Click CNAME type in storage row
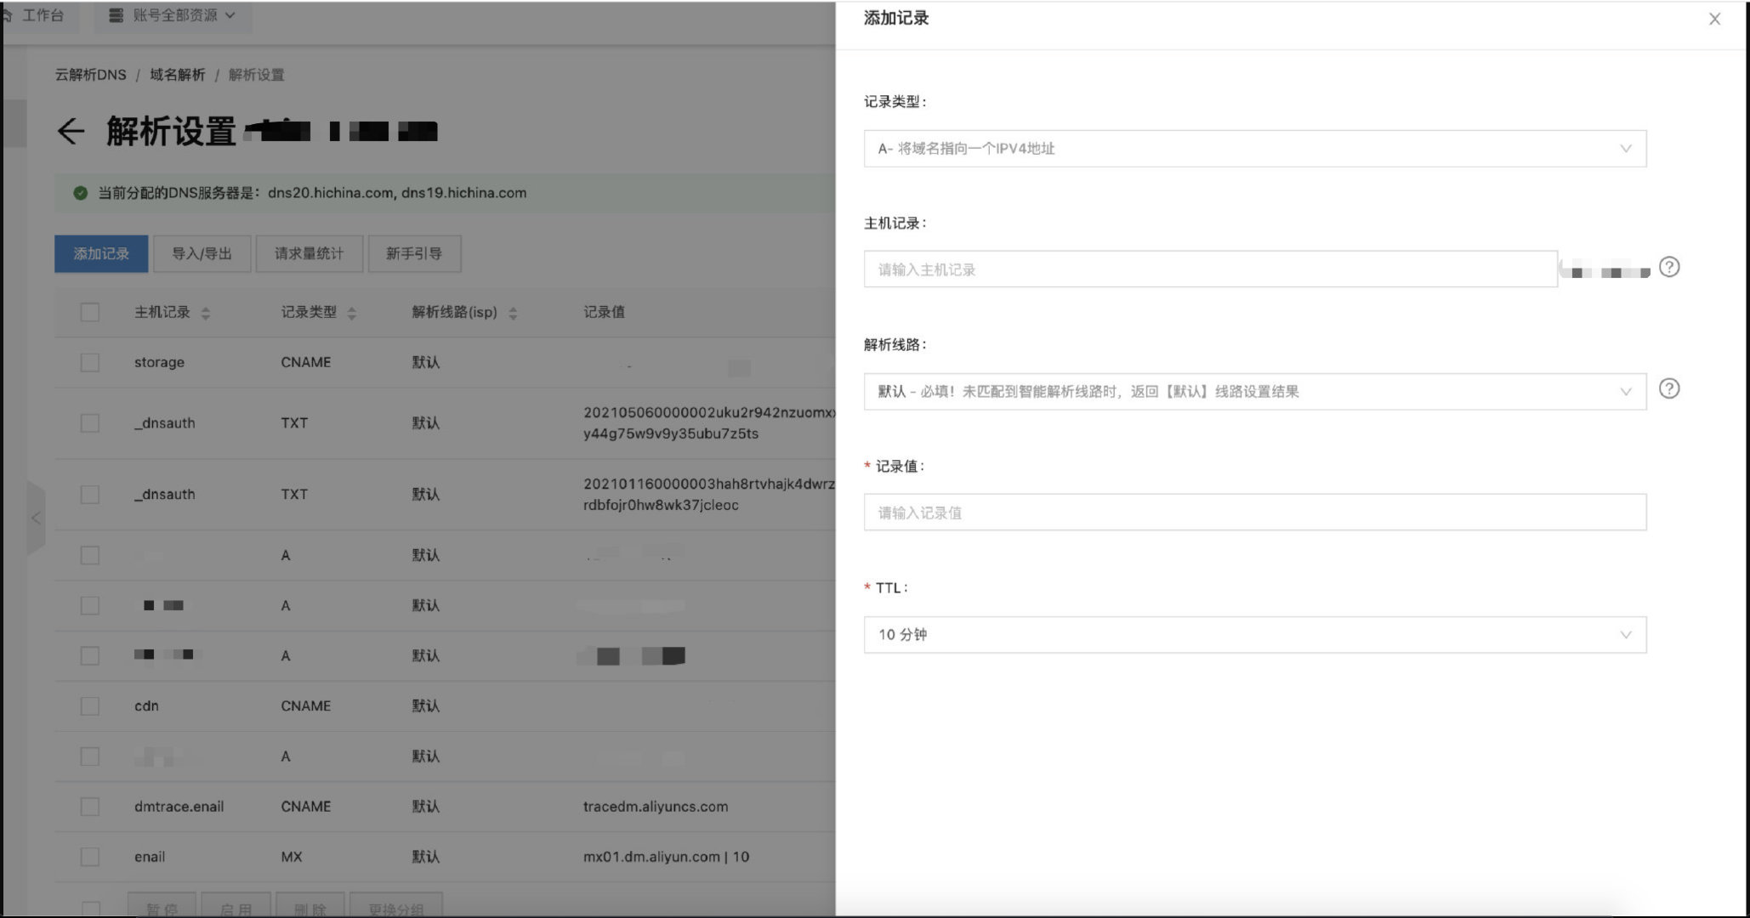The width and height of the screenshot is (1750, 918). pyautogui.click(x=306, y=362)
